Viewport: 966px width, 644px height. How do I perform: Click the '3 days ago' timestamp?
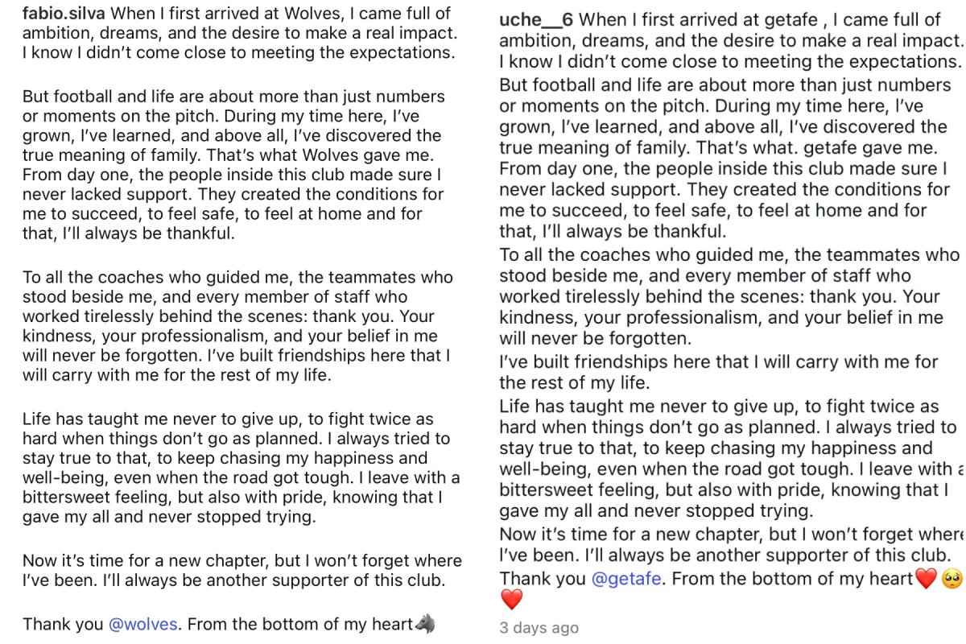click(539, 628)
